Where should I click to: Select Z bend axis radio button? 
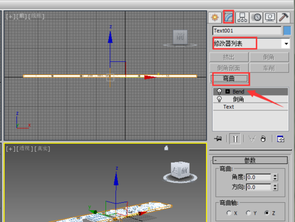(267, 213)
